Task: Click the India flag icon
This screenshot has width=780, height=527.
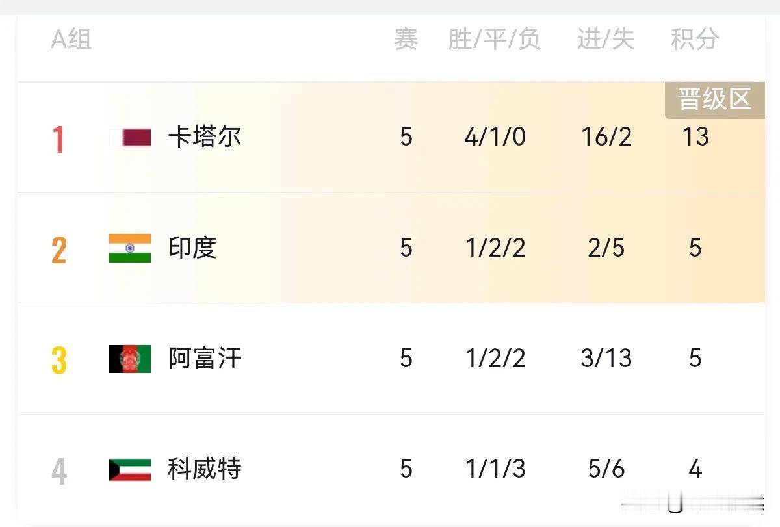Action: (130, 248)
